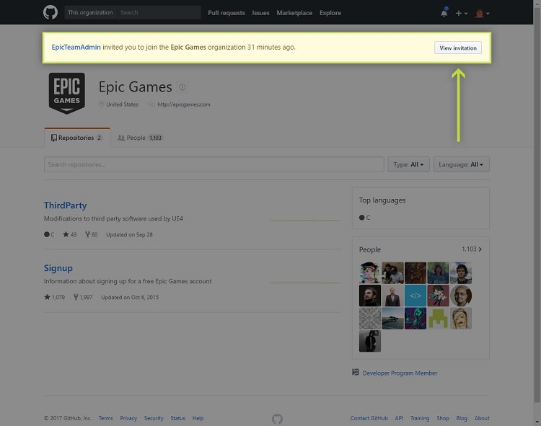This screenshot has height=426, width=541.
Task: Focus the Search repositories field
Action: 214,164
